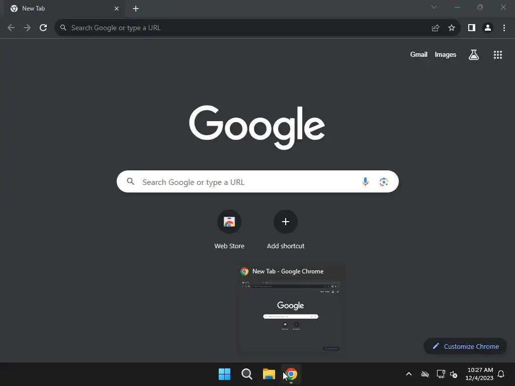Start voice search with the microphone
Viewport: 515px width, 386px height.
(x=365, y=181)
